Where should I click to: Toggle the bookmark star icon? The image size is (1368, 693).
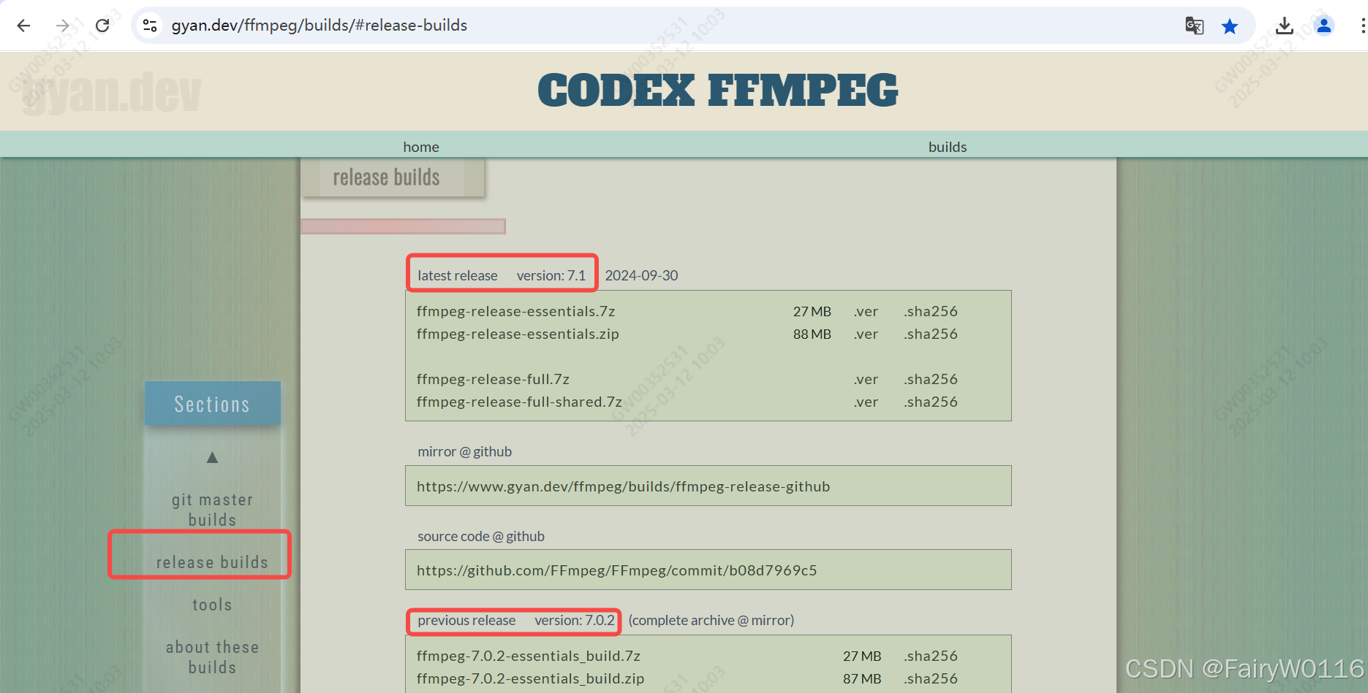click(1230, 26)
